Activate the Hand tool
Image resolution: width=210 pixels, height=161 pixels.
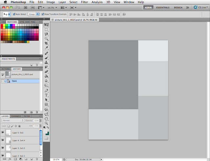click(46, 118)
